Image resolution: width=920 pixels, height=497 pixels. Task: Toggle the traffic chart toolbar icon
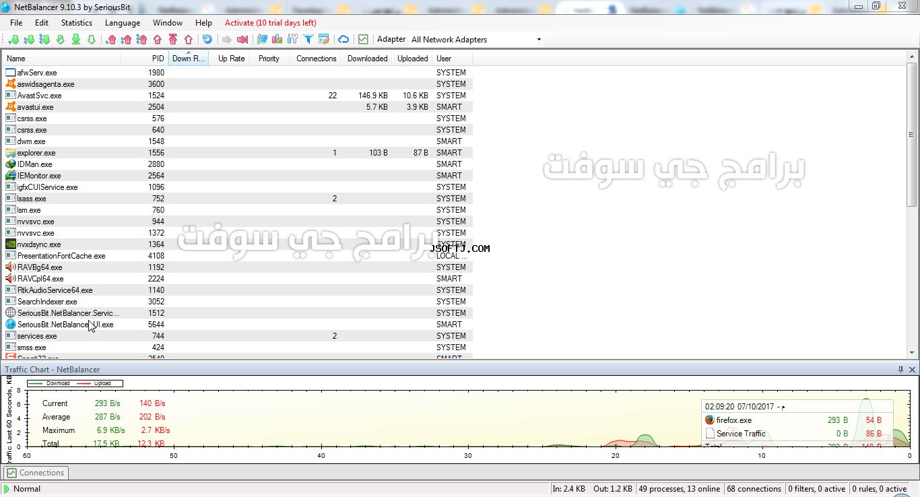tap(363, 40)
